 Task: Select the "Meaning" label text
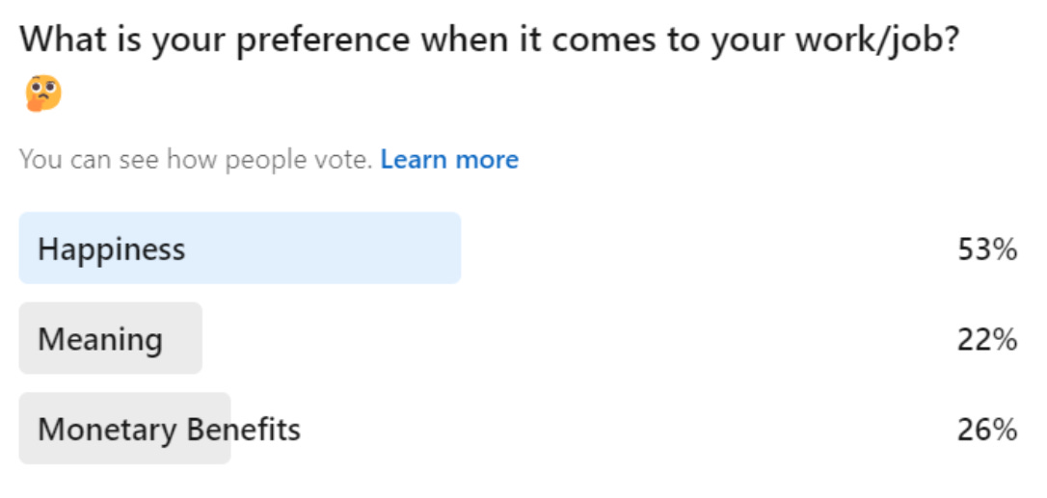click(x=100, y=339)
